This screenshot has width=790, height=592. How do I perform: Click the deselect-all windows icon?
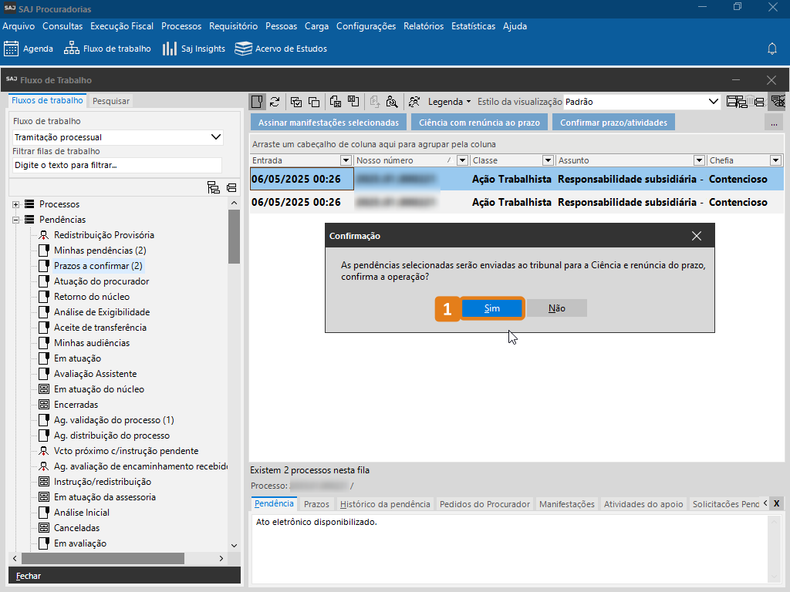[314, 103]
